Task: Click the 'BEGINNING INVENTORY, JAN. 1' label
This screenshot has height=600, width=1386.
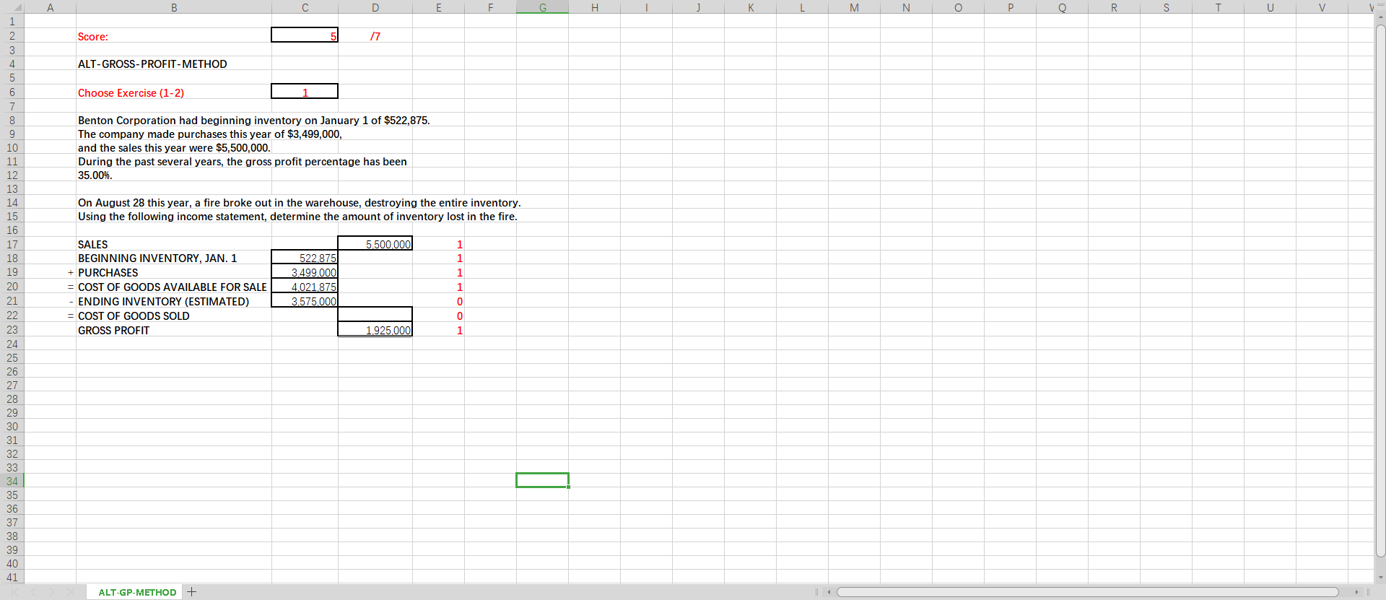Action: [157, 258]
